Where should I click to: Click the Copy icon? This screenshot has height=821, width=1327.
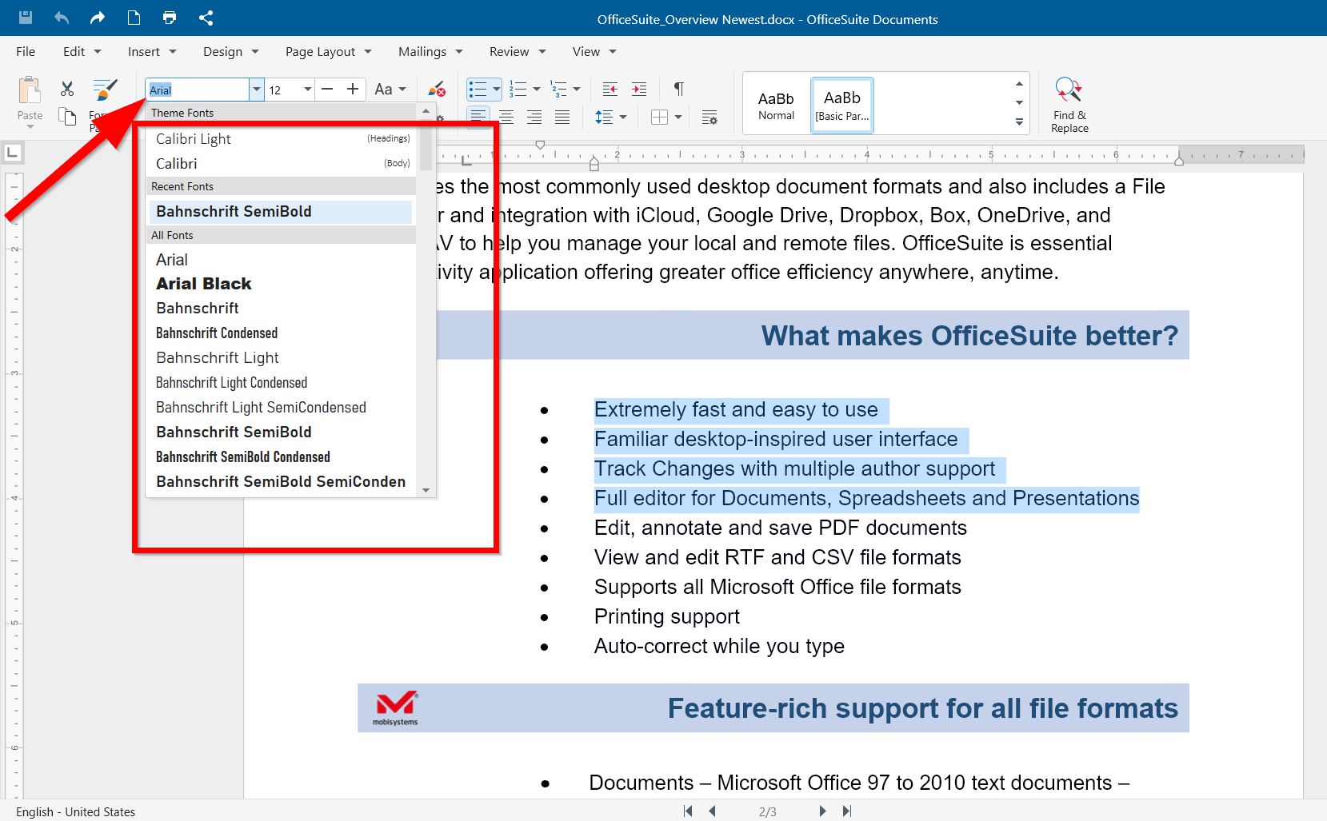67,117
